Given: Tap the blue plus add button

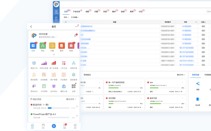Looking at the screenshot, I should click(x=54, y=126).
